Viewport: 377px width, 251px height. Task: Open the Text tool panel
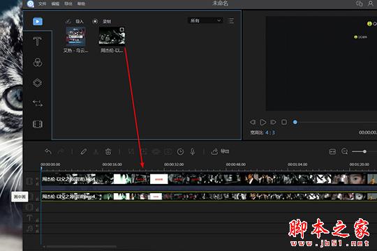tap(37, 42)
